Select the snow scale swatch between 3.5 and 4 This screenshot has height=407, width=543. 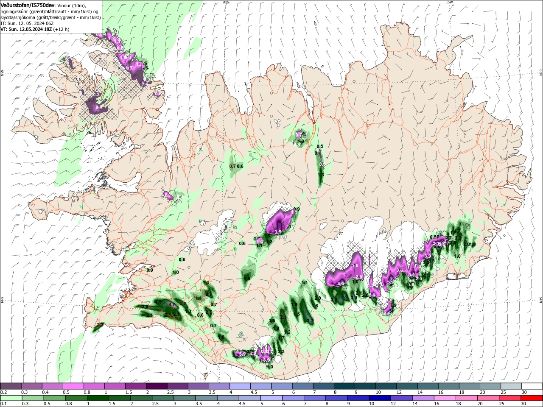click(219, 386)
